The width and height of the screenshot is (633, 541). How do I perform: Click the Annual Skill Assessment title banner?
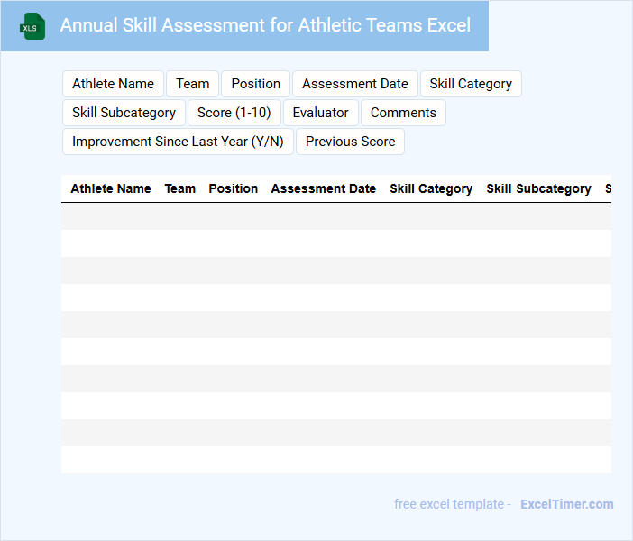(x=265, y=25)
